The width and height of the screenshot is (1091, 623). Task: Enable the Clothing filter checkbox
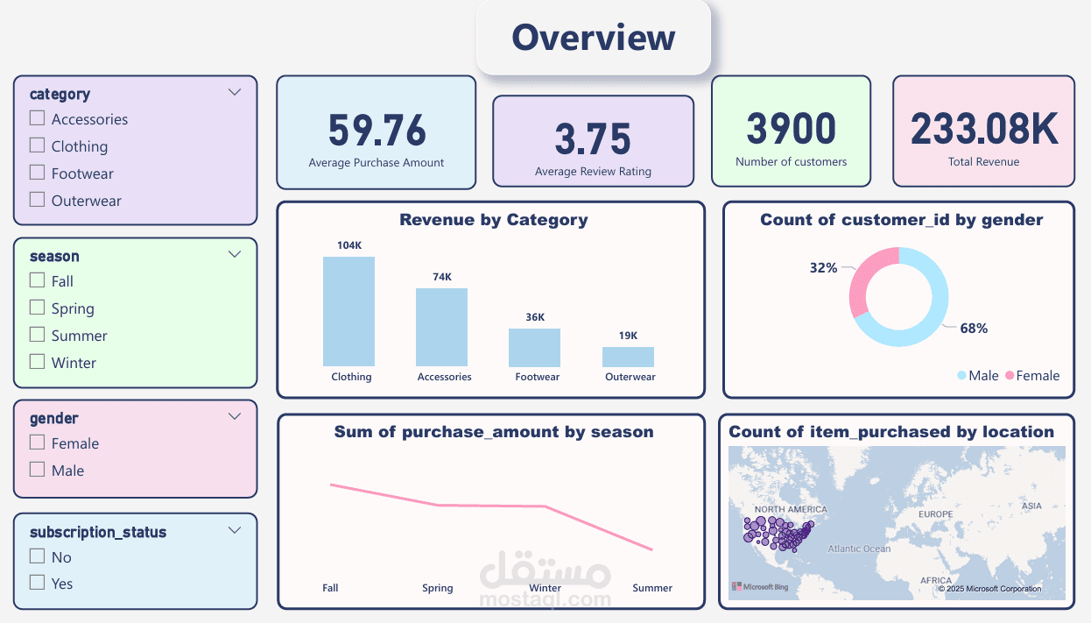[x=37, y=145]
